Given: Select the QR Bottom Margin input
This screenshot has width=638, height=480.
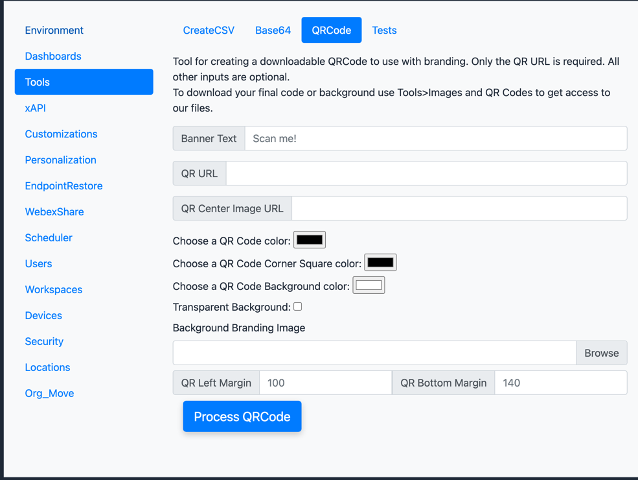Looking at the screenshot, I should (x=560, y=383).
